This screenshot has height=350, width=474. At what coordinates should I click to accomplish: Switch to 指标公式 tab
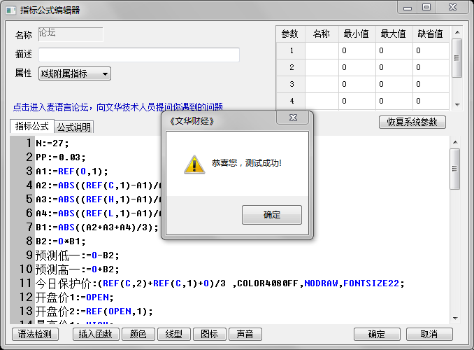click(x=32, y=126)
